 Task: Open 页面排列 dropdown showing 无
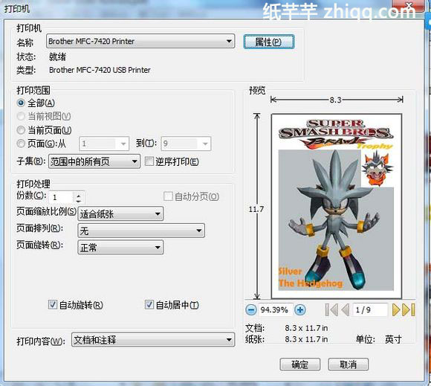(141, 231)
